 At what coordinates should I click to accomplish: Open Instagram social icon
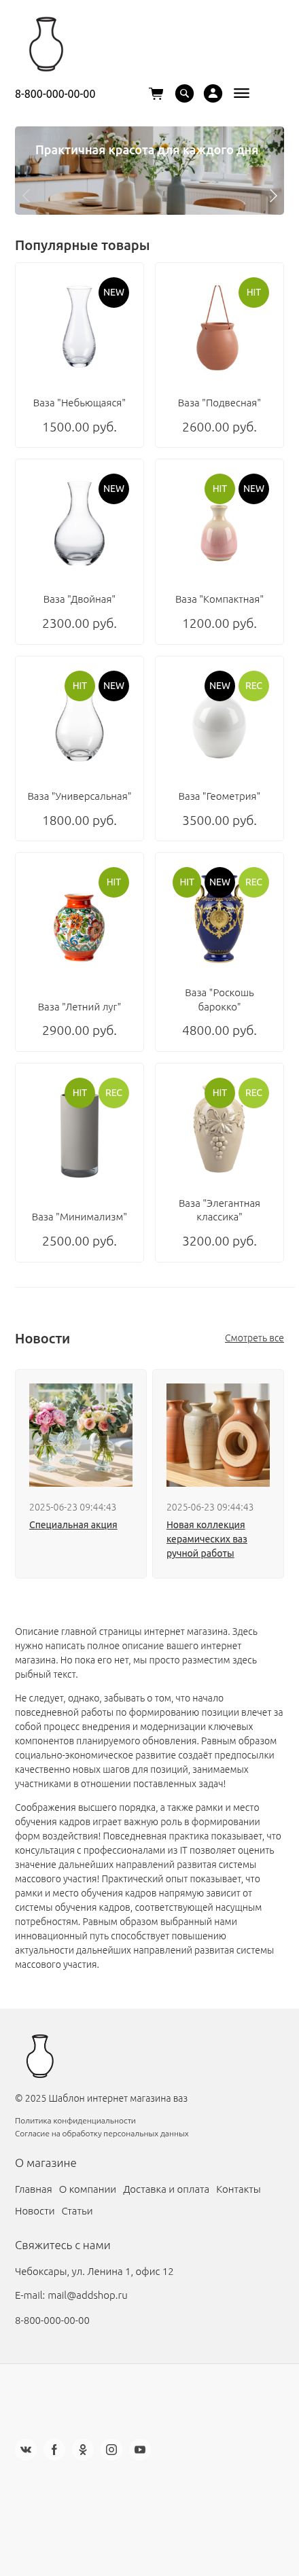(111, 2449)
